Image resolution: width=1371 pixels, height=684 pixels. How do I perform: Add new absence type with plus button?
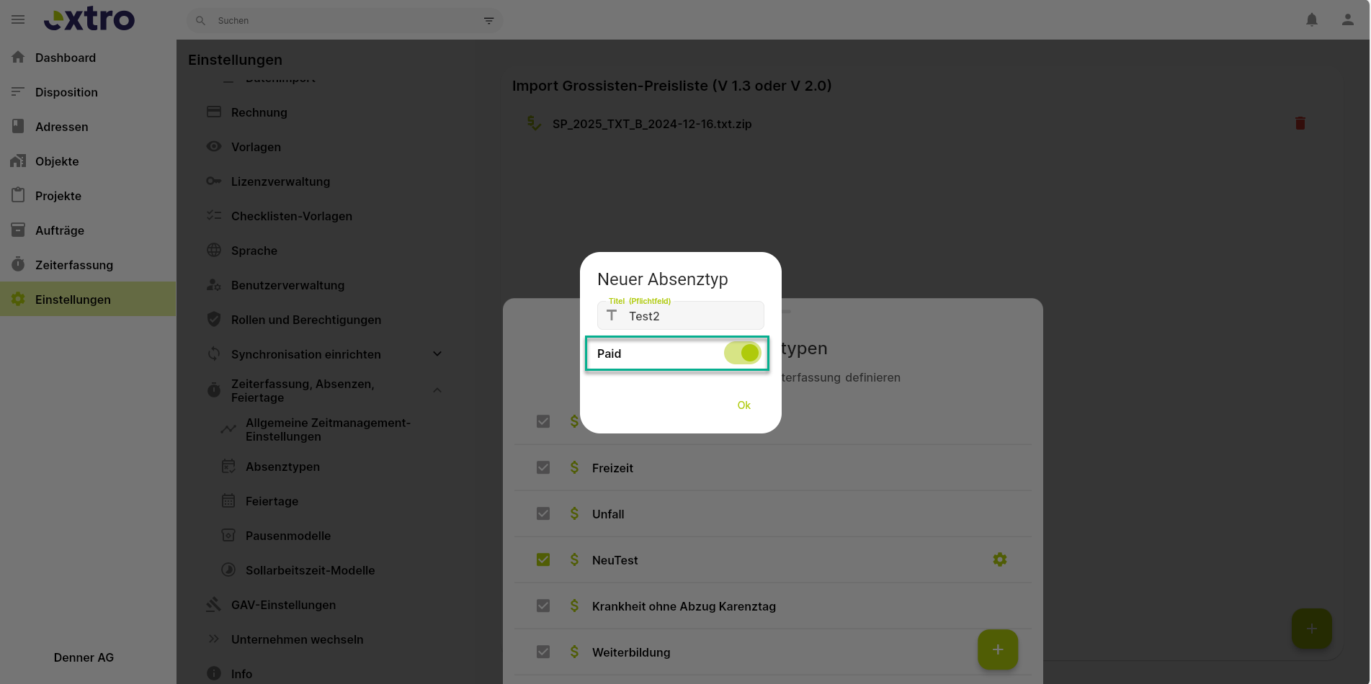point(998,649)
